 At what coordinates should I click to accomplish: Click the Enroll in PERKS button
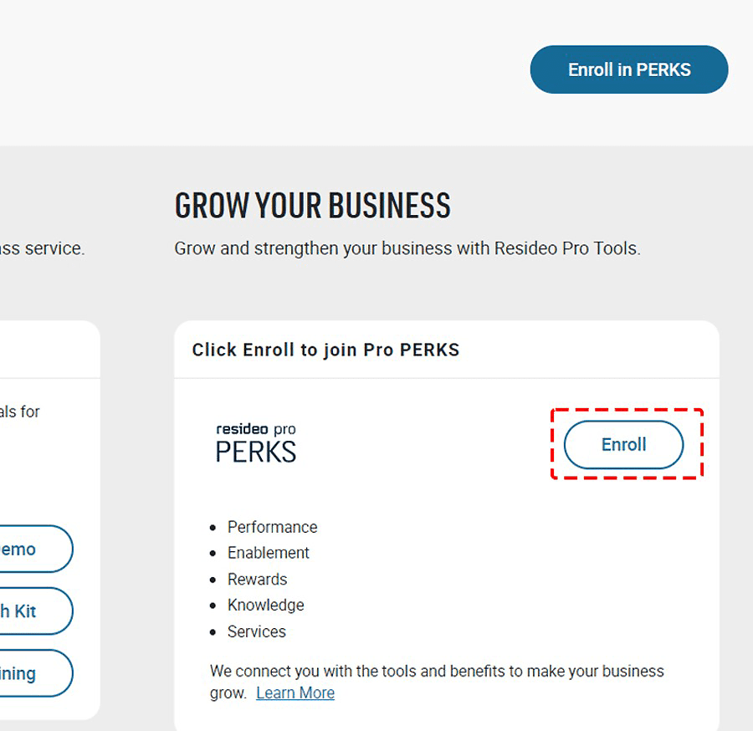[629, 69]
